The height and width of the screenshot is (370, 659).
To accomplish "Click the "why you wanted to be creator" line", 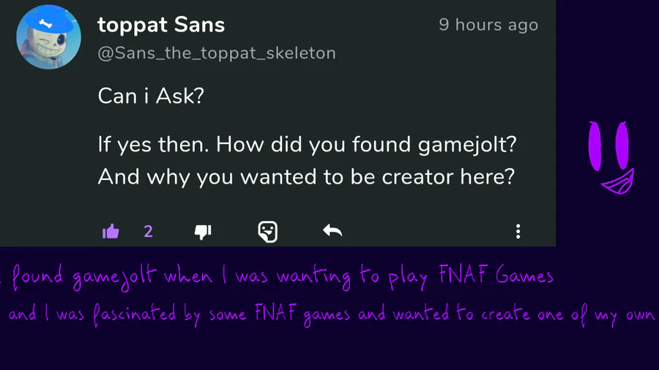I will 306,177.
